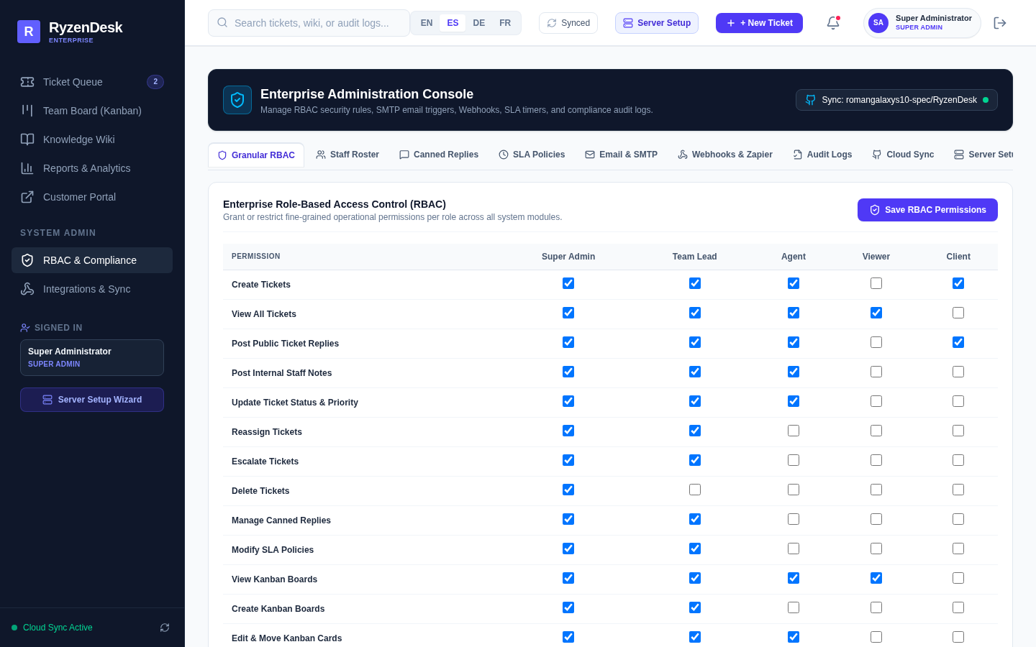Click Save RBAC Permissions
This screenshot has height=647, width=1036.
[x=927, y=210]
